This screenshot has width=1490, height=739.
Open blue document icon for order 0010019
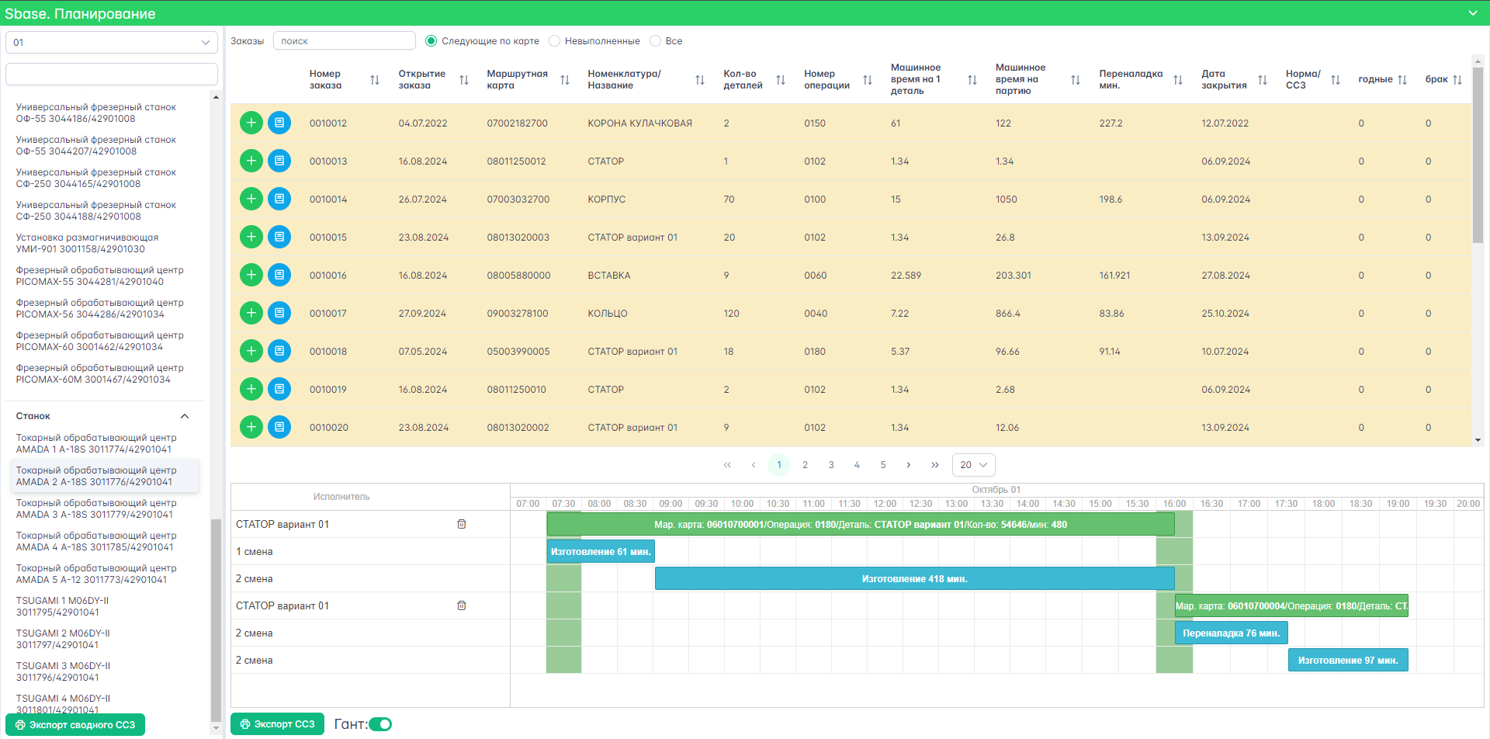point(279,389)
